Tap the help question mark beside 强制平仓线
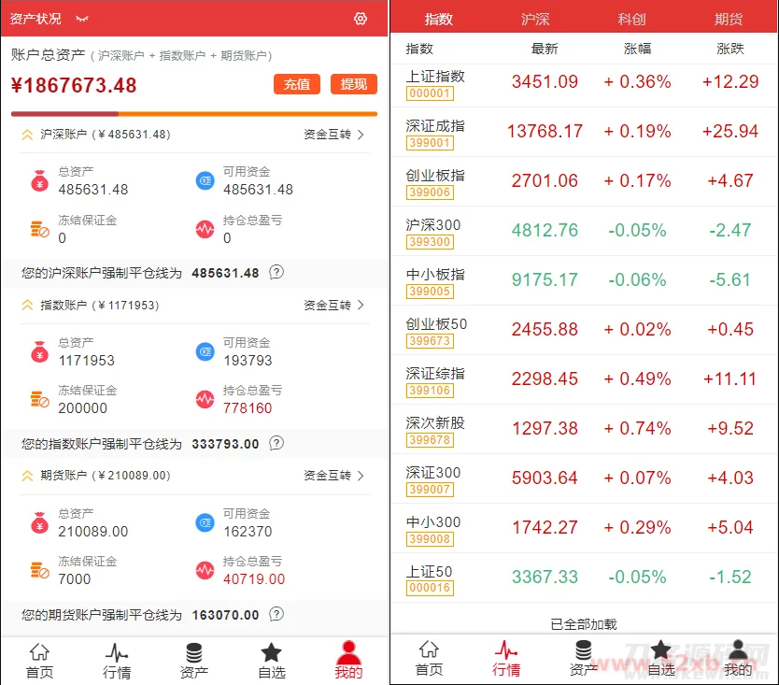The width and height of the screenshot is (779, 685). tap(276, 273)
